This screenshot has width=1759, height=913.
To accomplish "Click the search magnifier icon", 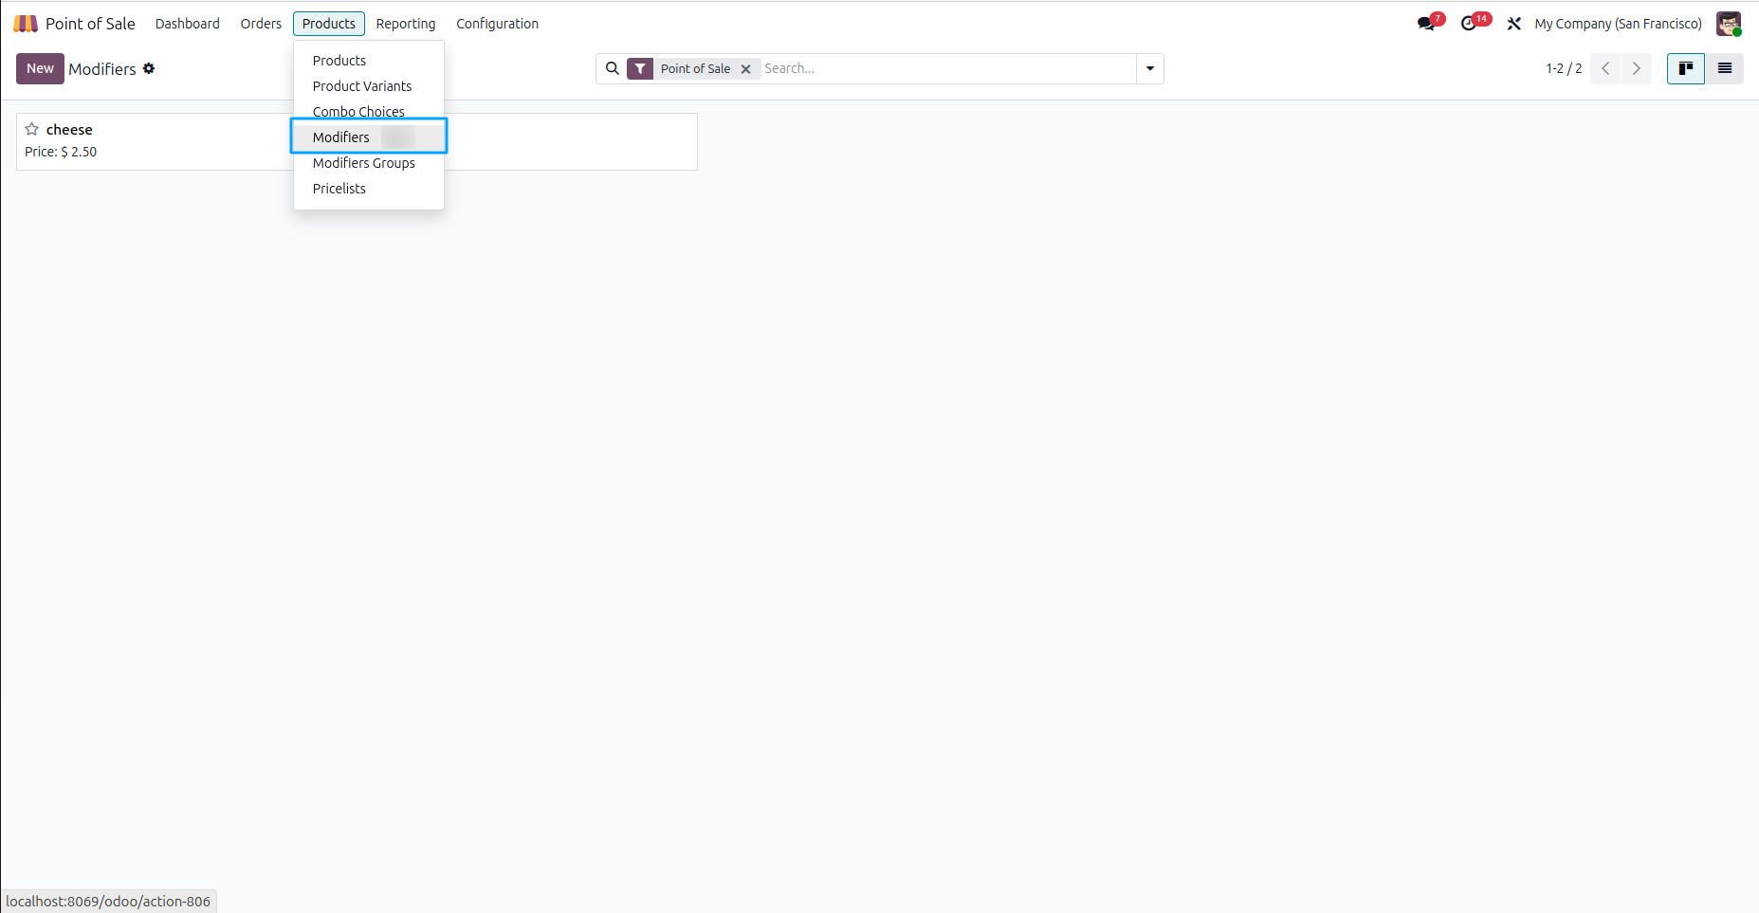I will [613, 68].
